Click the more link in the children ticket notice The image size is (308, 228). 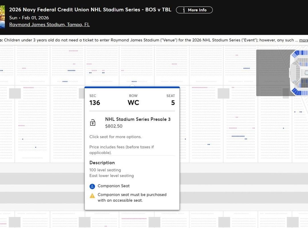click(303, 40)
